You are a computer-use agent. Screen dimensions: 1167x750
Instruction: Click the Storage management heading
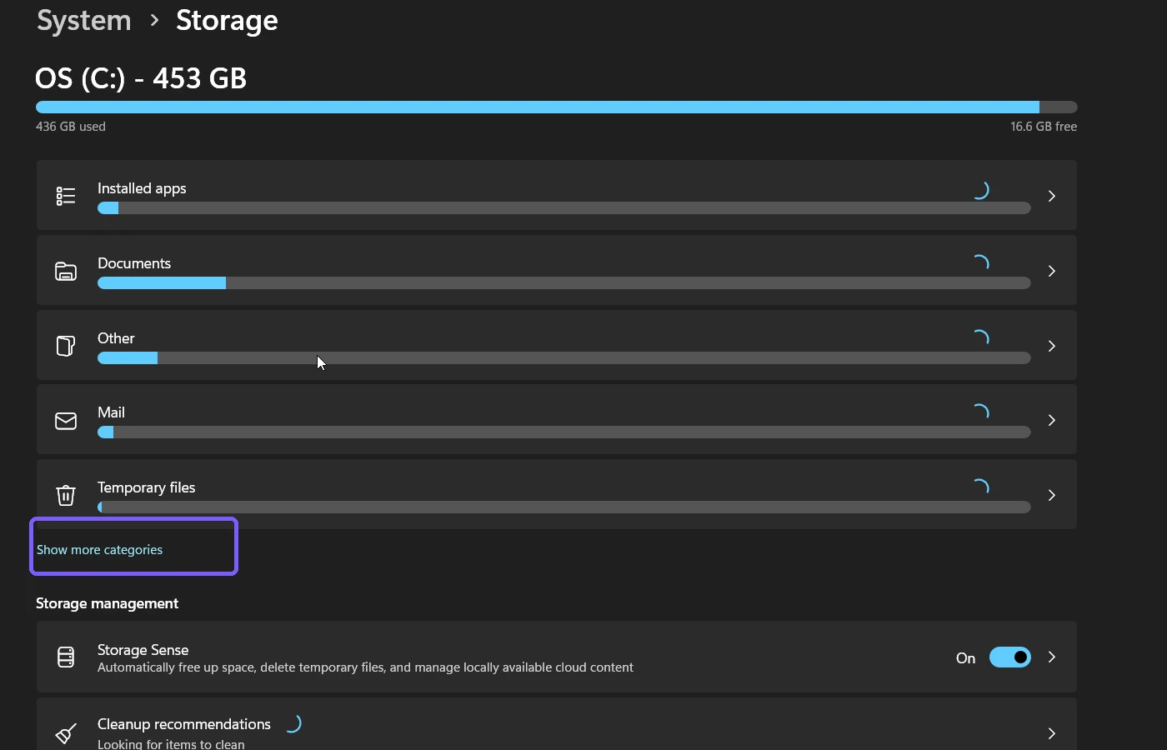coord(107,603)
